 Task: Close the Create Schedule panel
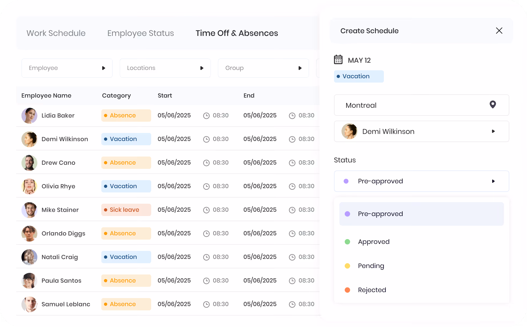click(499, 31)
